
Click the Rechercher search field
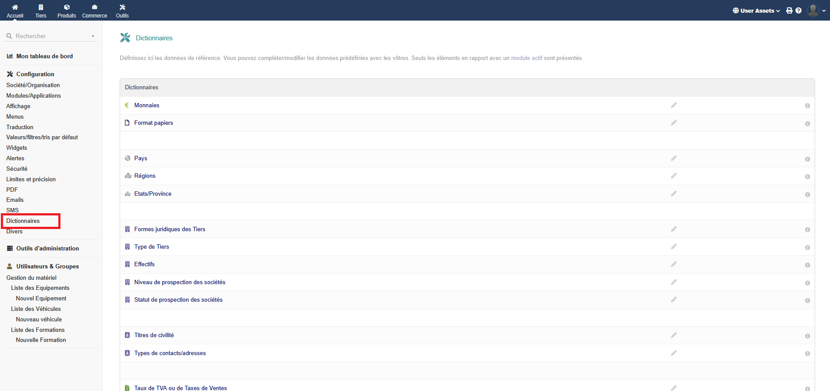(x=48, y=36)
